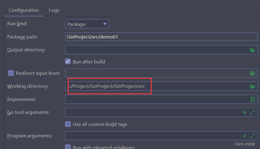Image resolution: width=260 pixels, height=149 pixels.
Task: Browse folder for Output directory
Action: [x=252, y=50]
